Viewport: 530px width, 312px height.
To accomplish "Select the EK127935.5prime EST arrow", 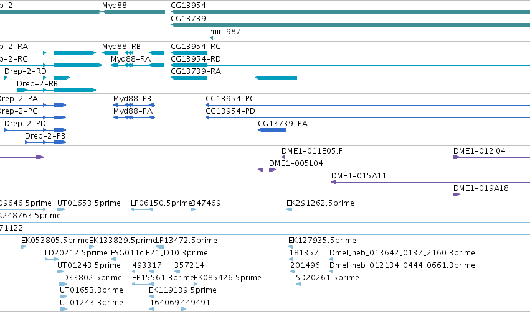I will 291,247.
